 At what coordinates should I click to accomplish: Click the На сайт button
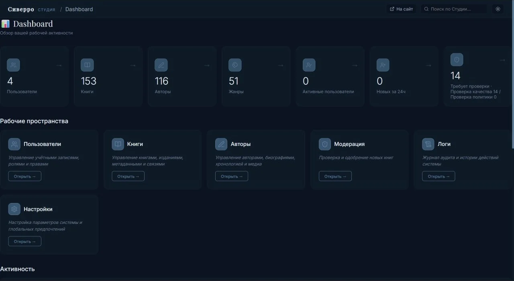[x=401, y=9]
